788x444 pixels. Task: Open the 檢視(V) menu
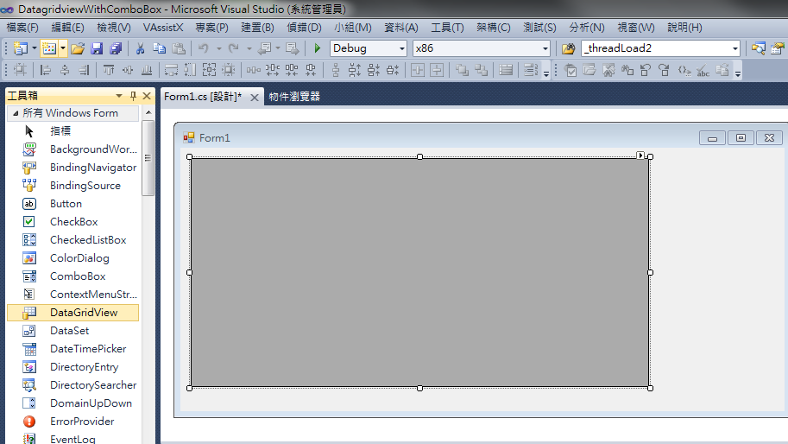coord(114,28)
